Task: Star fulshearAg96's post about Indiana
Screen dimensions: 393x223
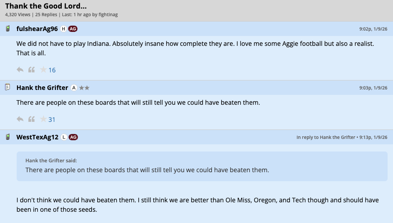Action: [x=43, y=70]
